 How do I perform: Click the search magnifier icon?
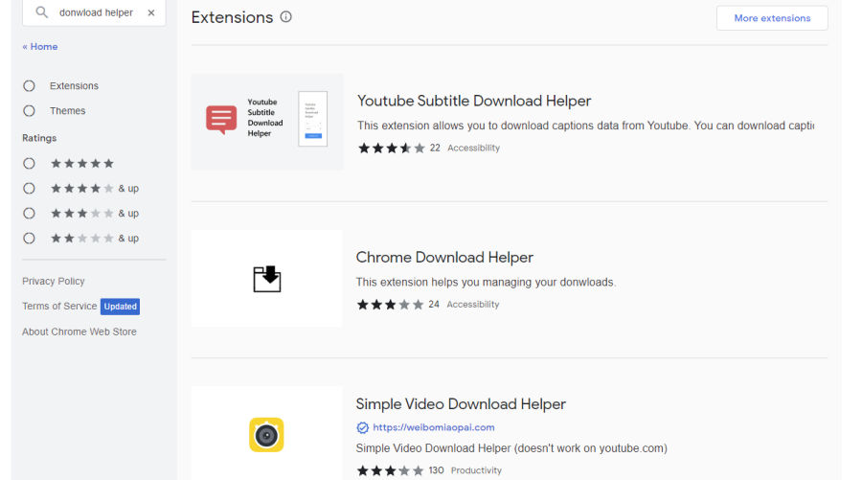tap(41, 12)
